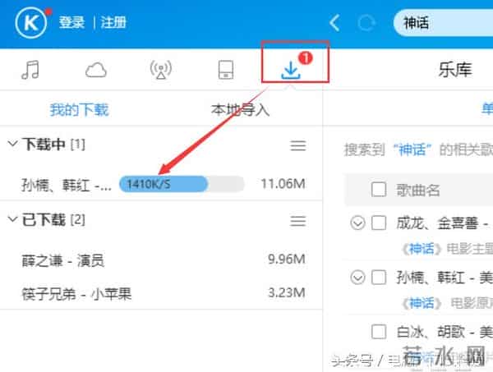Toggle select-all checkbox beside 歌曲名
This screenshot has width=493, height=372.
pos(379,190)
